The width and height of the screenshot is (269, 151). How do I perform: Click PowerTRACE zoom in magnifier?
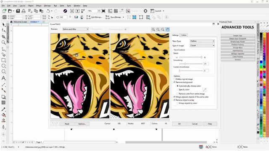(153, 29)
